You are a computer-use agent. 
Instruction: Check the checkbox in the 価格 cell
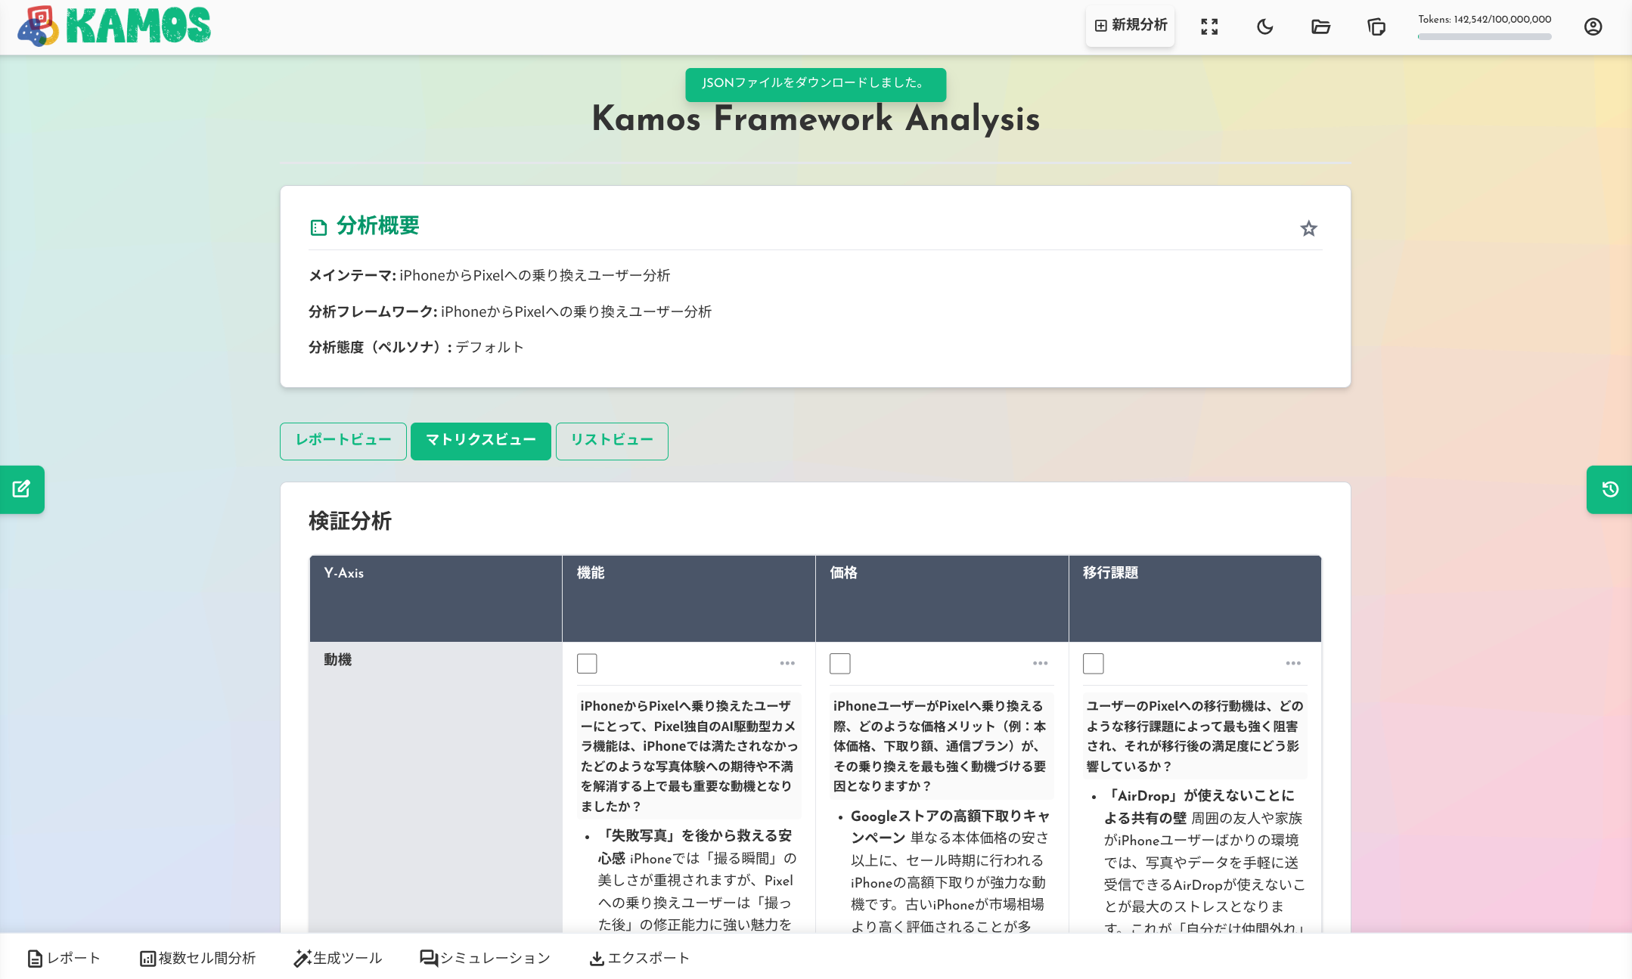pos(840,663)
